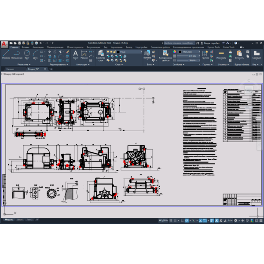
Task: Click the Вставка (Insert block) button
Action: (x=147, y=55)
